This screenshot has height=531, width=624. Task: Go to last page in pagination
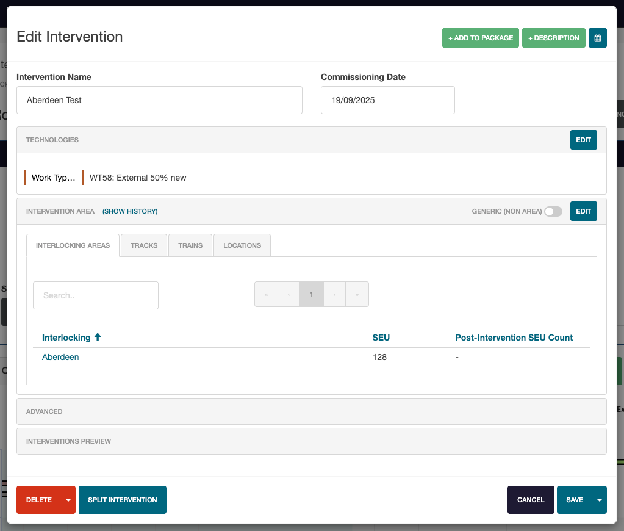click(357, 294)
